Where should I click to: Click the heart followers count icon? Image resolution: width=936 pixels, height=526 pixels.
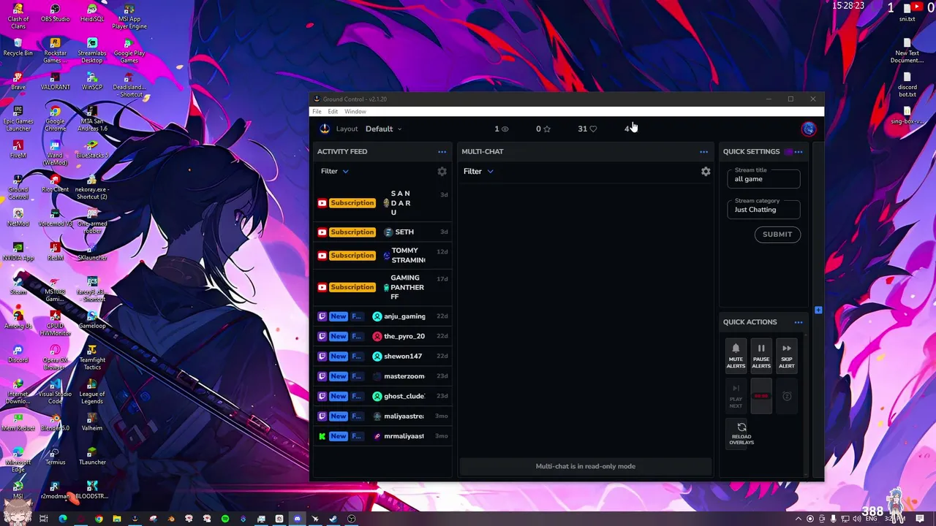[x=593, y=129]
